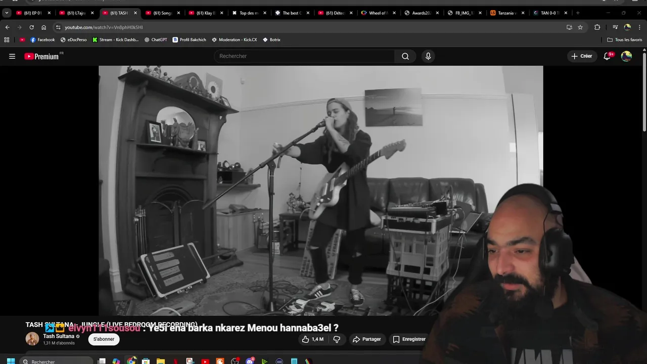Open the Profil Bakchich bookmark
647x364 pixels.
click(x=189, y=39)
